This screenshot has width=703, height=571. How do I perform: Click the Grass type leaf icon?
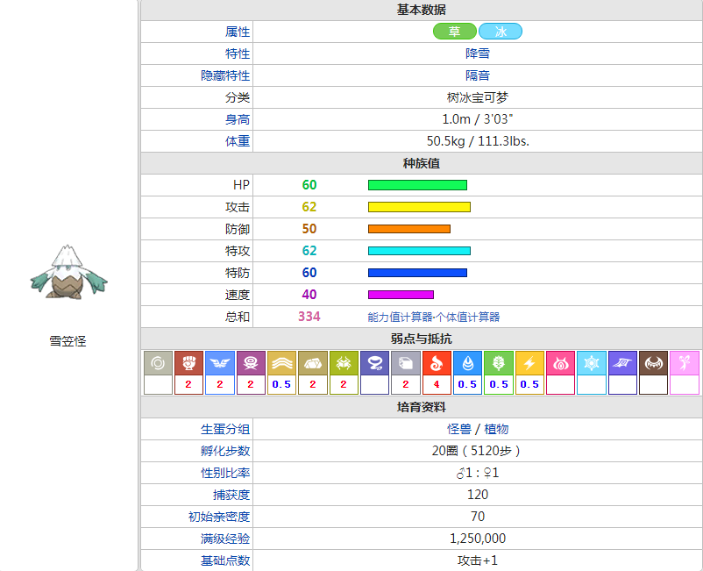(x=499, y=363)
